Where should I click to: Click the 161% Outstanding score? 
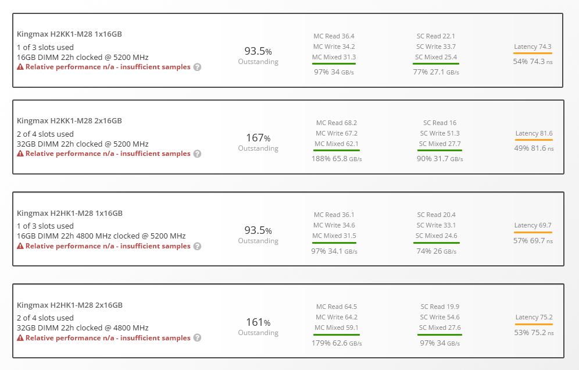coord(258,322)
